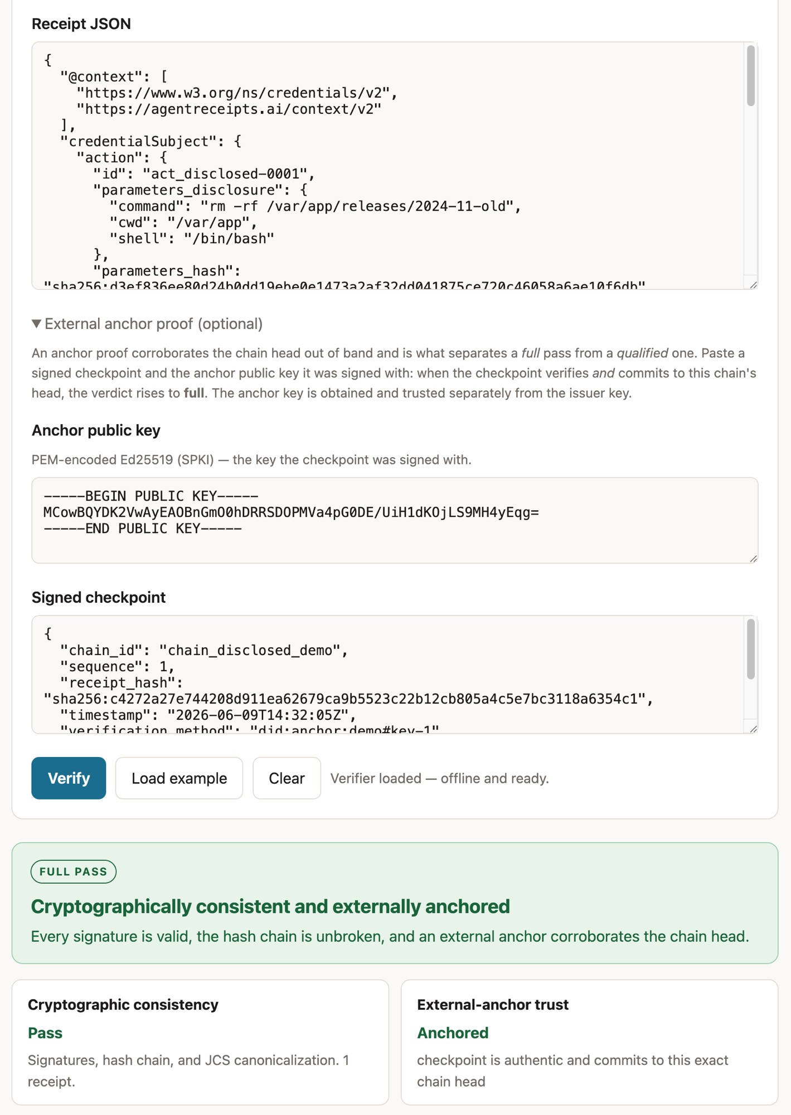Click the External-anchor trust card title
Image resolution: width=791 pixels, height=1115 pixels.
click(493, 1005)
